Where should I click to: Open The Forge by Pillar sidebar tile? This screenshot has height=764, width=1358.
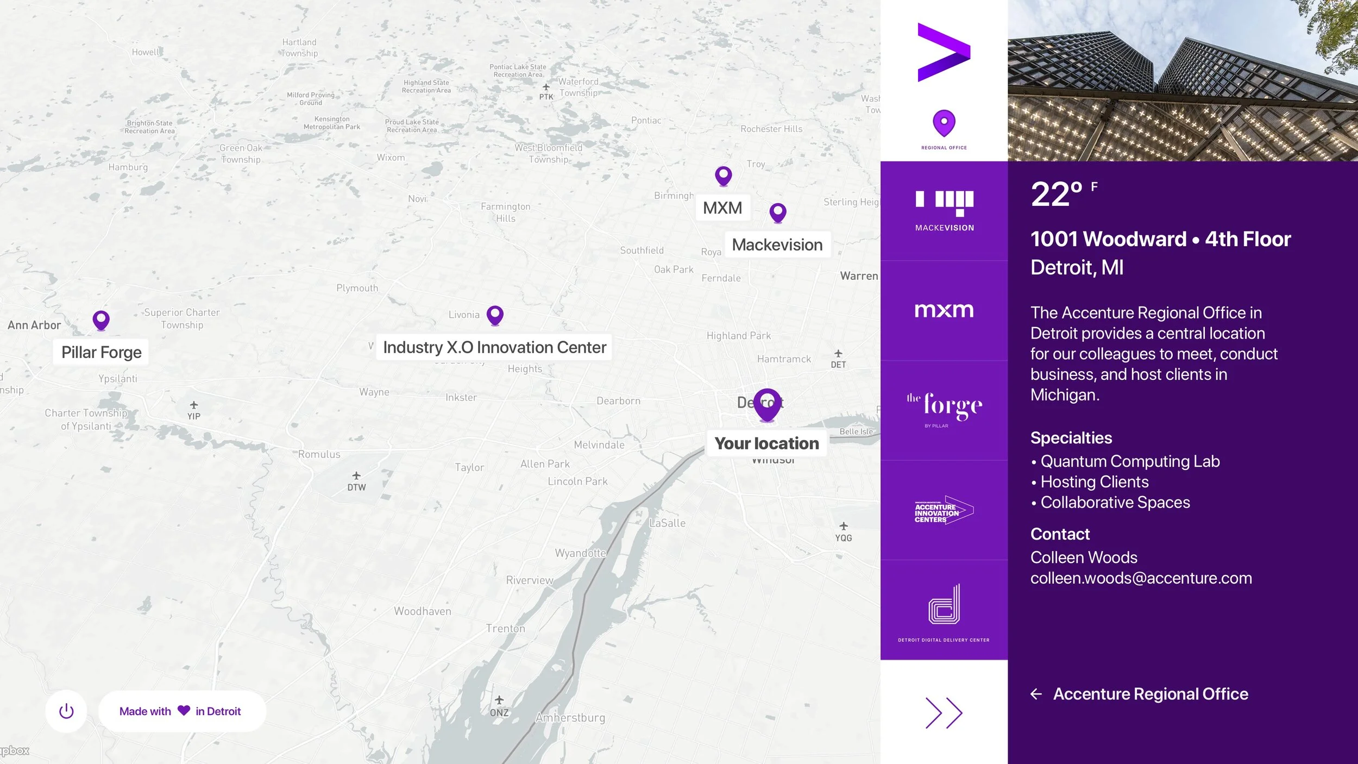tap(945, 408)
